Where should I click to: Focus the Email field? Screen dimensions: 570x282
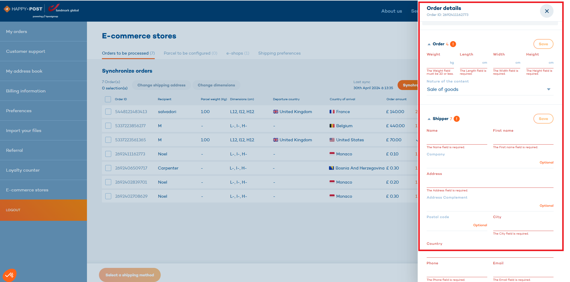[x=523, y=272]
